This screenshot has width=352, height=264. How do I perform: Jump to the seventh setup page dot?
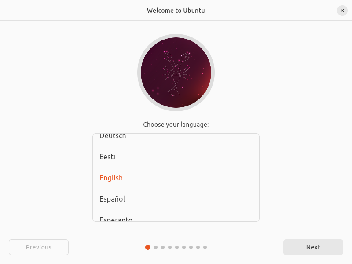pyautogui.click(x=191, y=247)
